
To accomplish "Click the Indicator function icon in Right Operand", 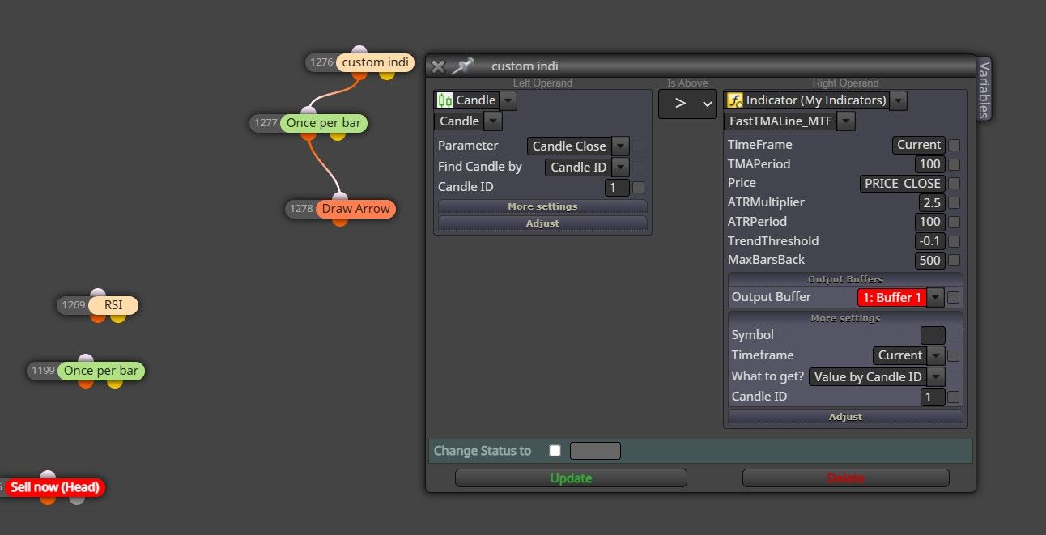I will coord(735,100).
